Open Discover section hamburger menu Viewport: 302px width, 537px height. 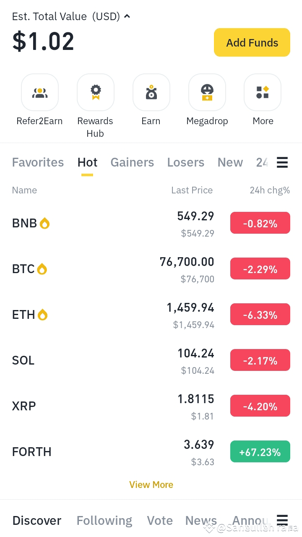click(x=282, y=520)
